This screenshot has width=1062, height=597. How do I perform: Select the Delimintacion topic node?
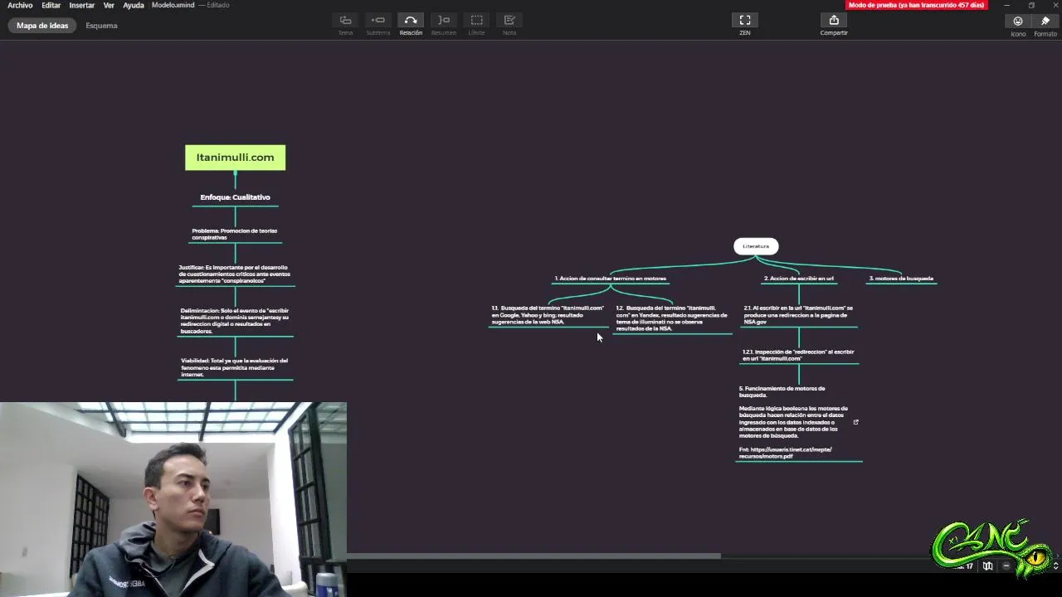click(x=235, y=321)
